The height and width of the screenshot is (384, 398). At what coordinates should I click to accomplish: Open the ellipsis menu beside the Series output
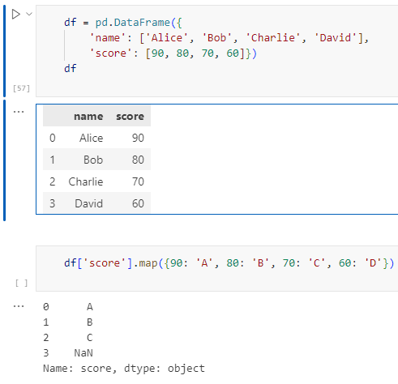tap(19, 306)
